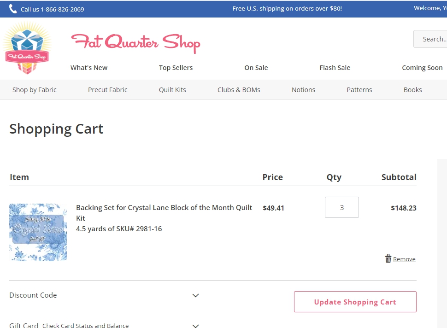
Task: Expand the Discount Code section chevron
Action: pyautogui.click(x=195, y=295)
